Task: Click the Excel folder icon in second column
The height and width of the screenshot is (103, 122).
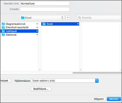Action: pos(44,24)
